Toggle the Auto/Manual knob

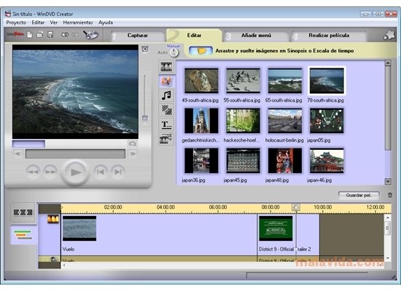coord(174,52)
